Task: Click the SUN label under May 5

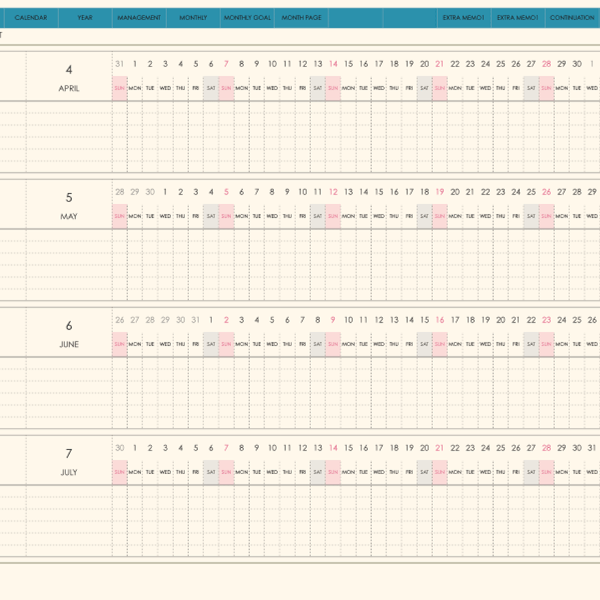Action: 226,217
